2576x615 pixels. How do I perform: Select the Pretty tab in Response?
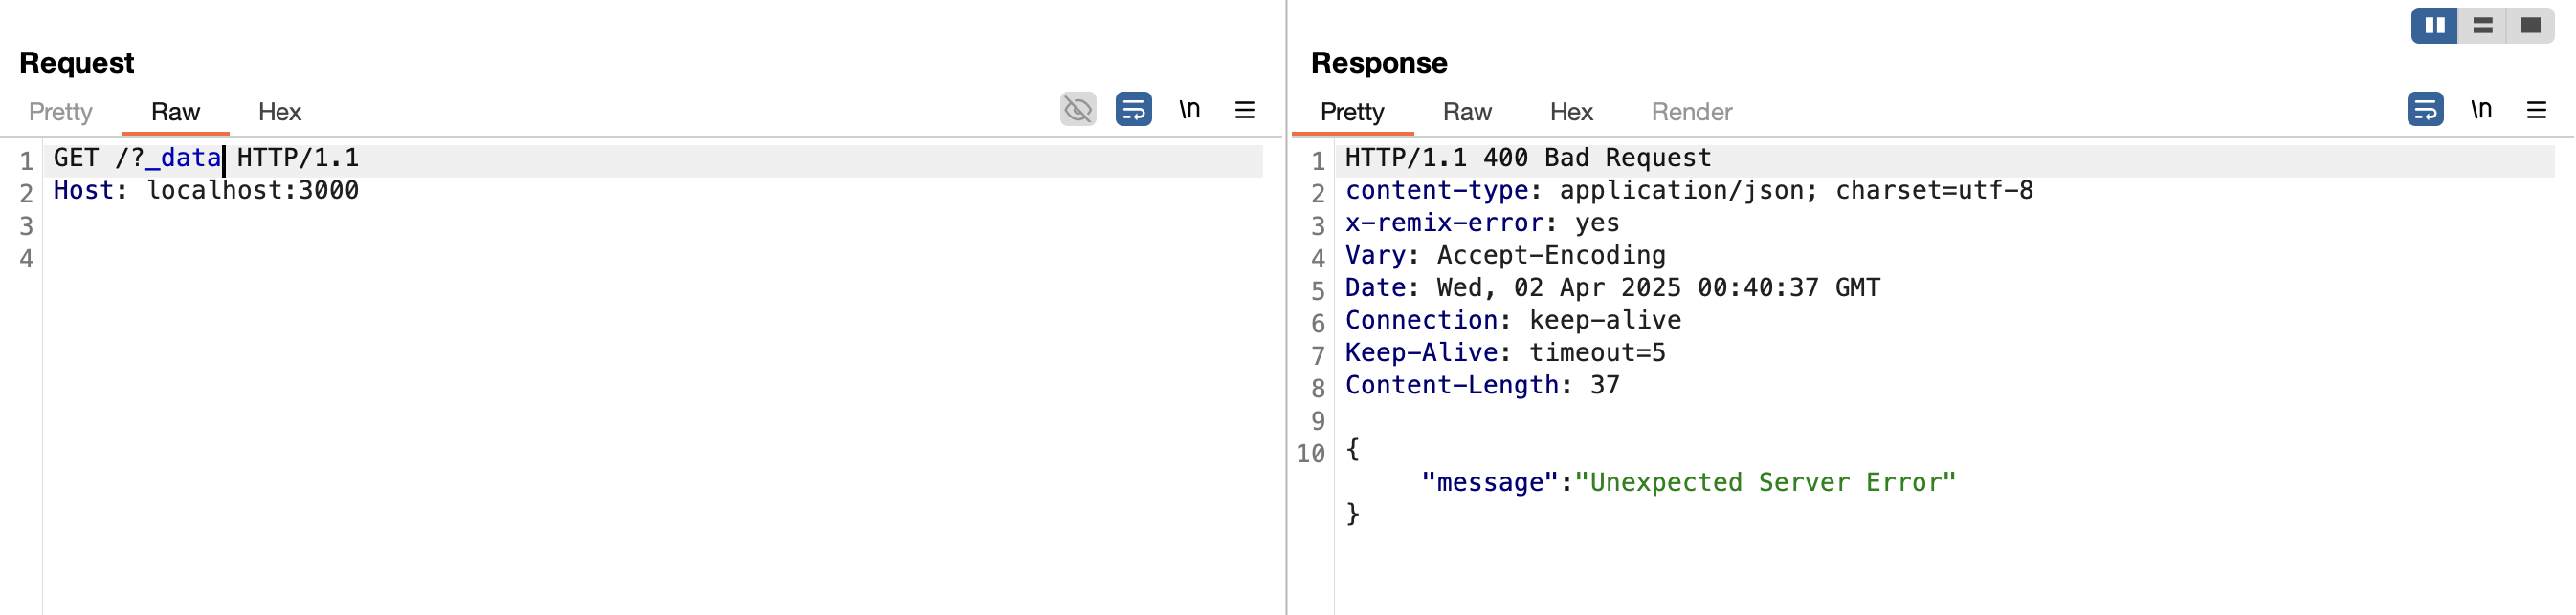tap(1352, 112)
